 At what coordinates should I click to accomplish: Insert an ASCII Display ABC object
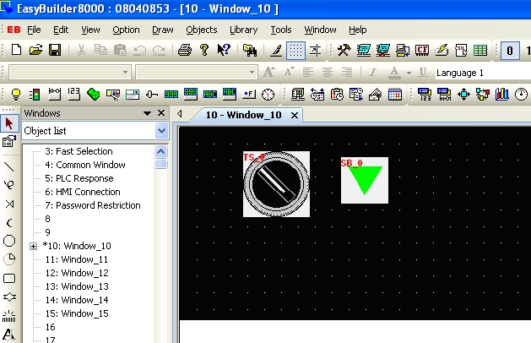(210, 95)
